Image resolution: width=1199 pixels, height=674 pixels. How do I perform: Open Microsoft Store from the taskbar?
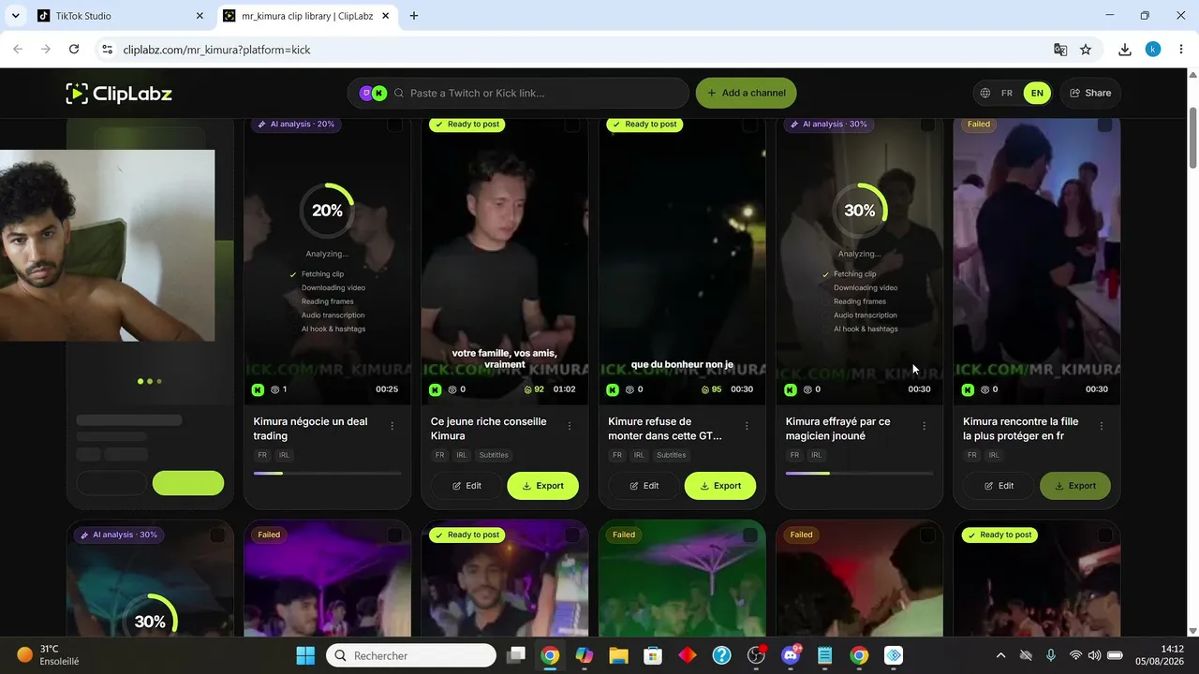[653, 655]
